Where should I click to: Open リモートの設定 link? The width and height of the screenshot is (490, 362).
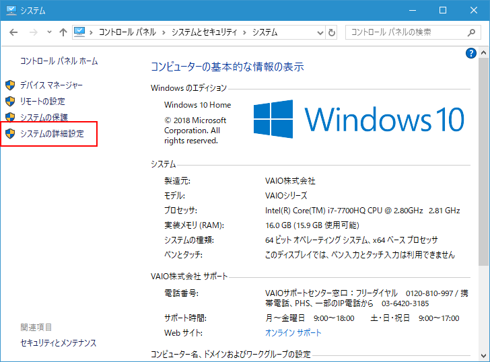tap(43, 101)
